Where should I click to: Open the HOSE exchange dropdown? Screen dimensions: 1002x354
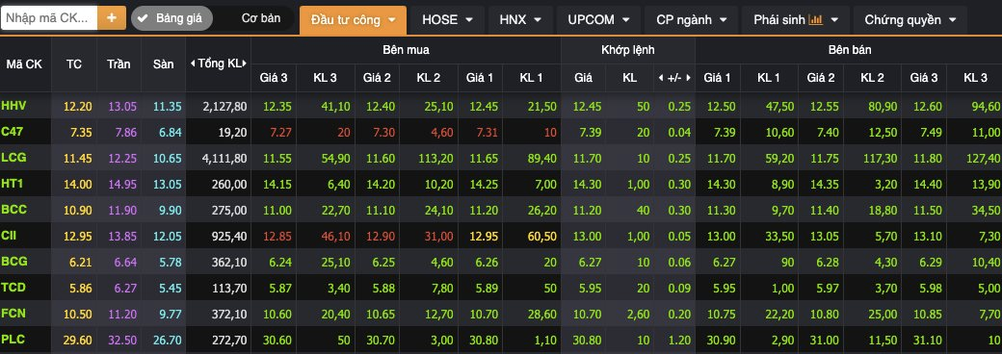[447, 20]
